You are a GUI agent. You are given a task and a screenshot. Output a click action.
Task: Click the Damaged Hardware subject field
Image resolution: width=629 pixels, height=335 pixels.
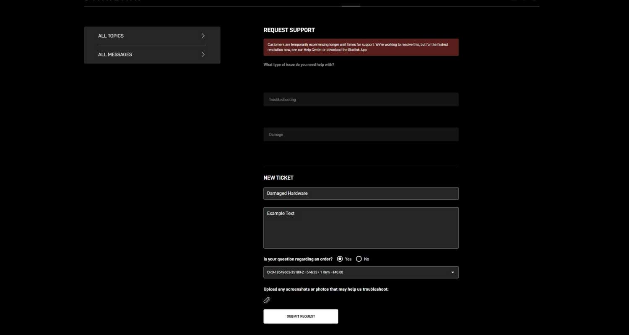pyautogui.click(x=361, y=193)
